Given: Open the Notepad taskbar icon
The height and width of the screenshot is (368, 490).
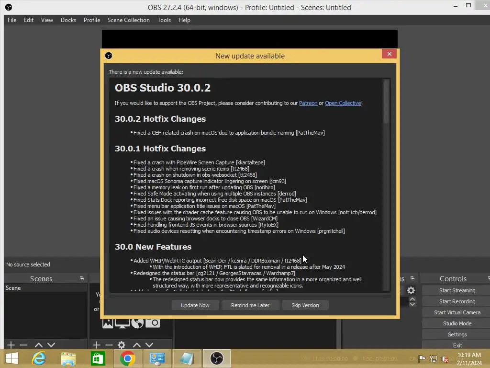Looking at the screenshot, I should click(x=187, y=358).
